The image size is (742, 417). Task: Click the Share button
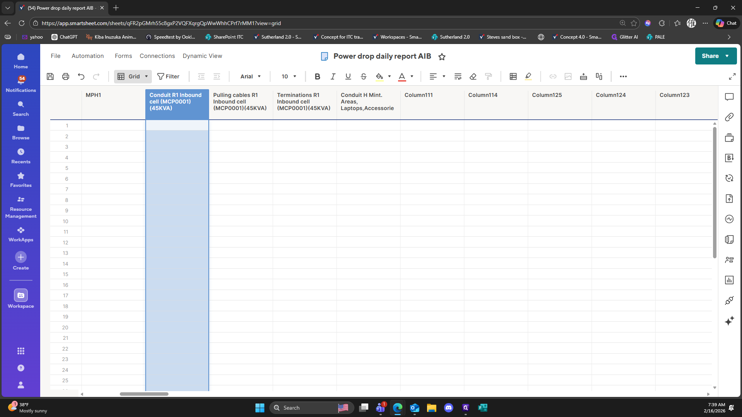pyautogui.click(x=710, y=56)
